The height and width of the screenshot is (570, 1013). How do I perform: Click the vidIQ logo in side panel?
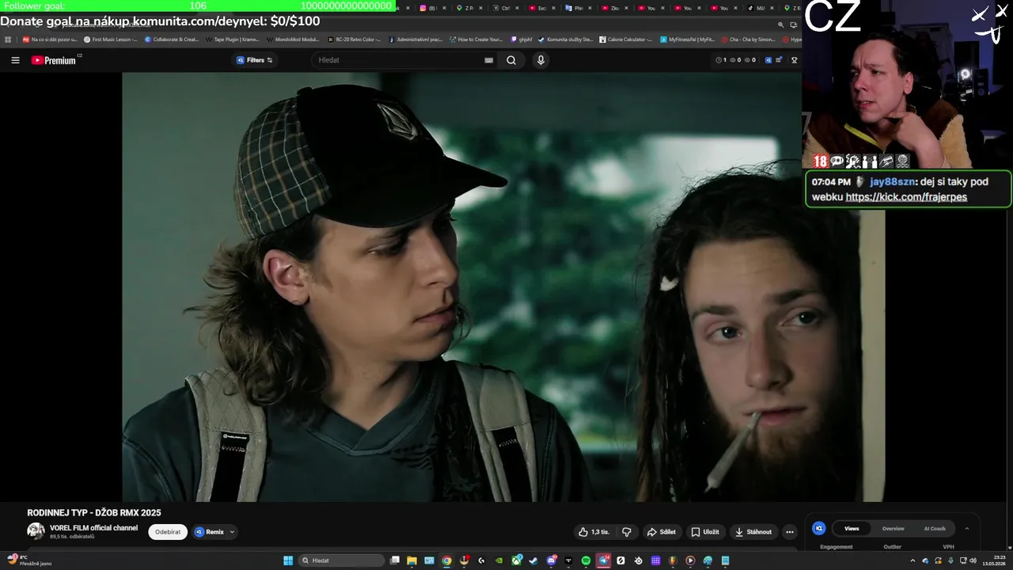(x=819, y=528)
